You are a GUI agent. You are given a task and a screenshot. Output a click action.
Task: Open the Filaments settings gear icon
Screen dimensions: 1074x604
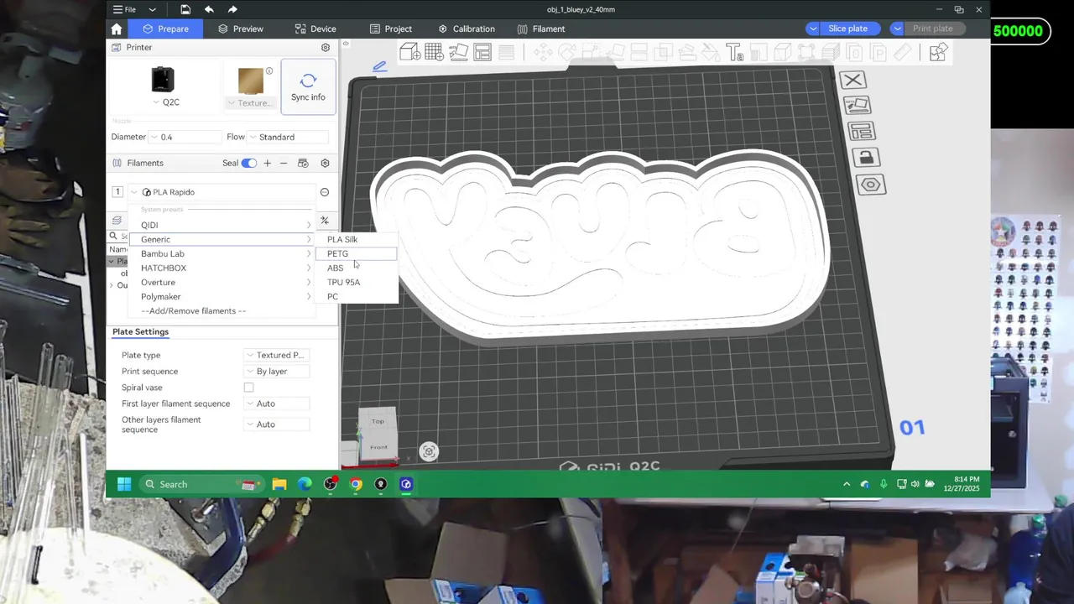click(x=325, y=163)
